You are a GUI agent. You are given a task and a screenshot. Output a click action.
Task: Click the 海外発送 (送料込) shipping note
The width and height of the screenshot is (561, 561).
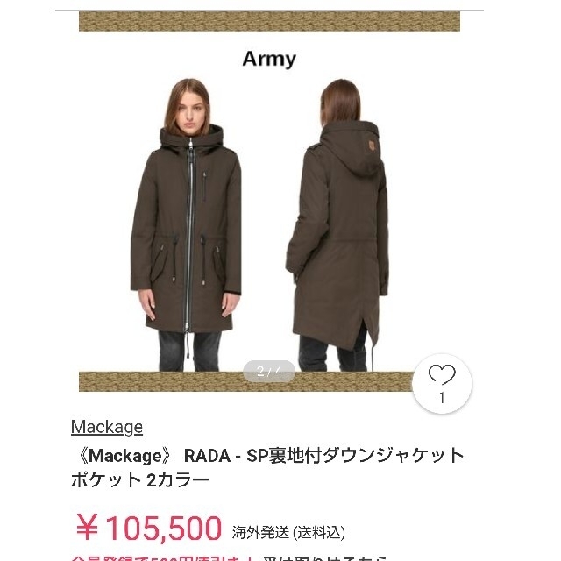(288, 533)
